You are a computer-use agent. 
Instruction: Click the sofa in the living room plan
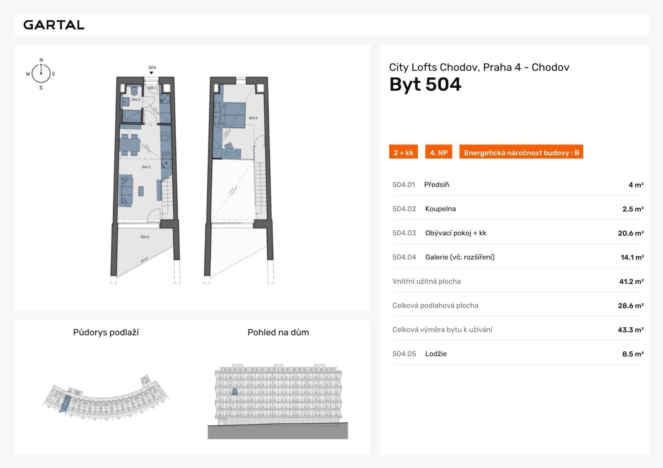126,190
